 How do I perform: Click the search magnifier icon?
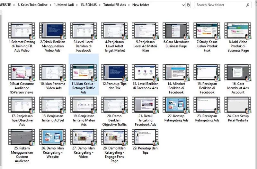tap(248, 5)
